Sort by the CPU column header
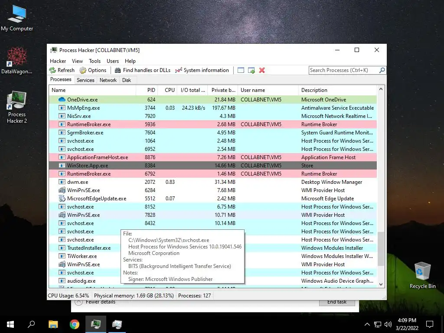The width and height of the screenshot is (444, 333). click(x=168, y=90)
